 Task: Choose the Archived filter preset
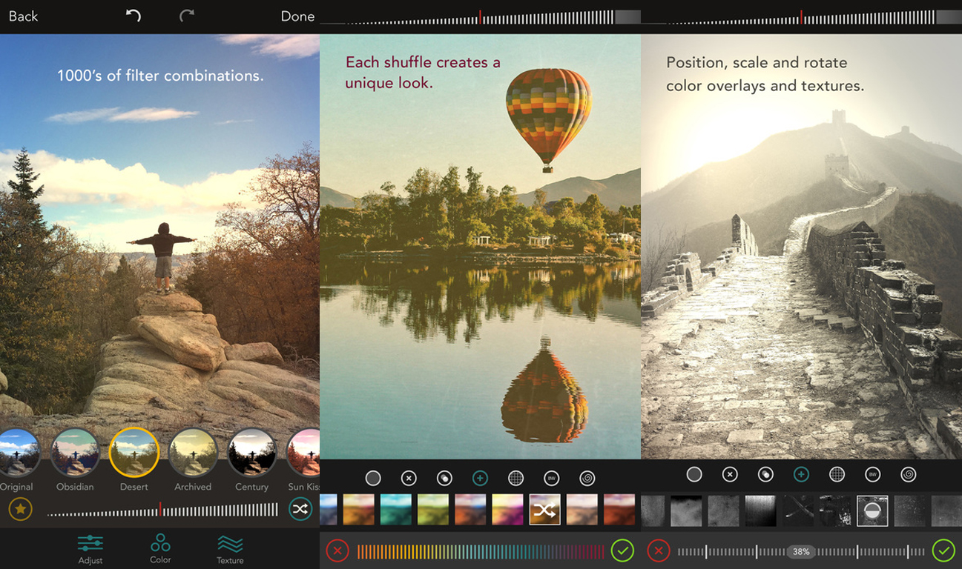tap(193, 453)
